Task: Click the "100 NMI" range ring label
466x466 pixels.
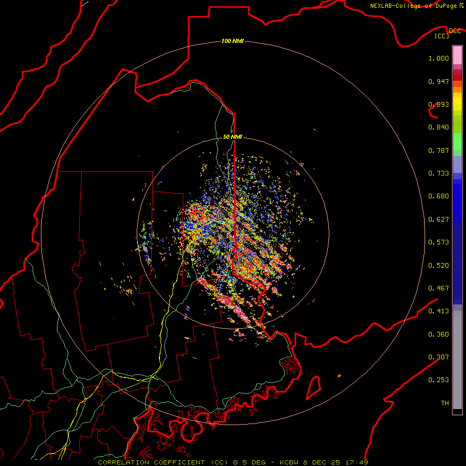Action: point(232,41)
